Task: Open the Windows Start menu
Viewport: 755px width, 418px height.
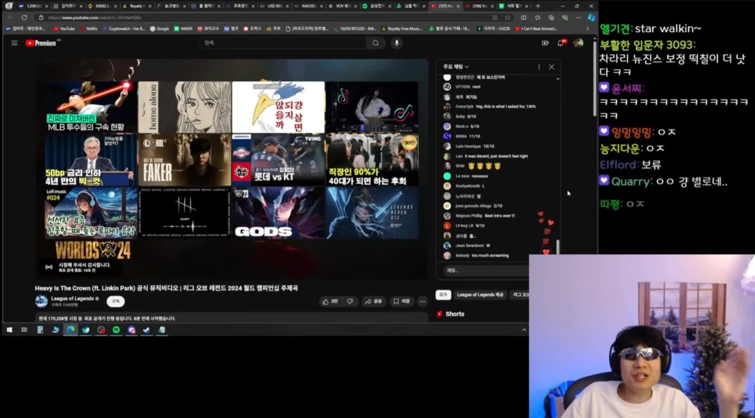Action: tap(9, 329)
